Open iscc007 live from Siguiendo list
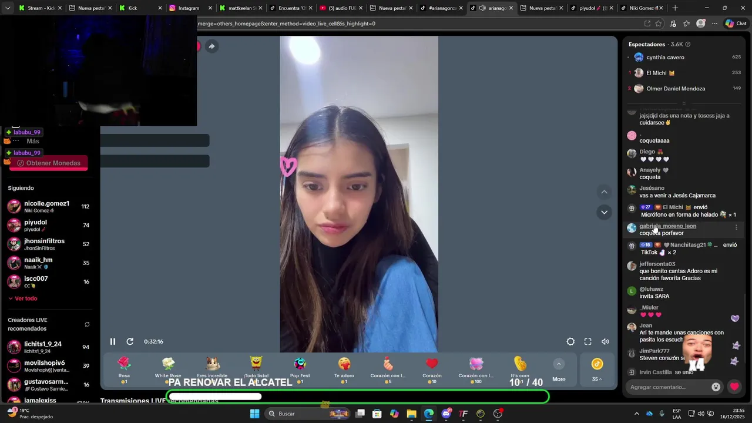The image size is (752, 423). 48,281
